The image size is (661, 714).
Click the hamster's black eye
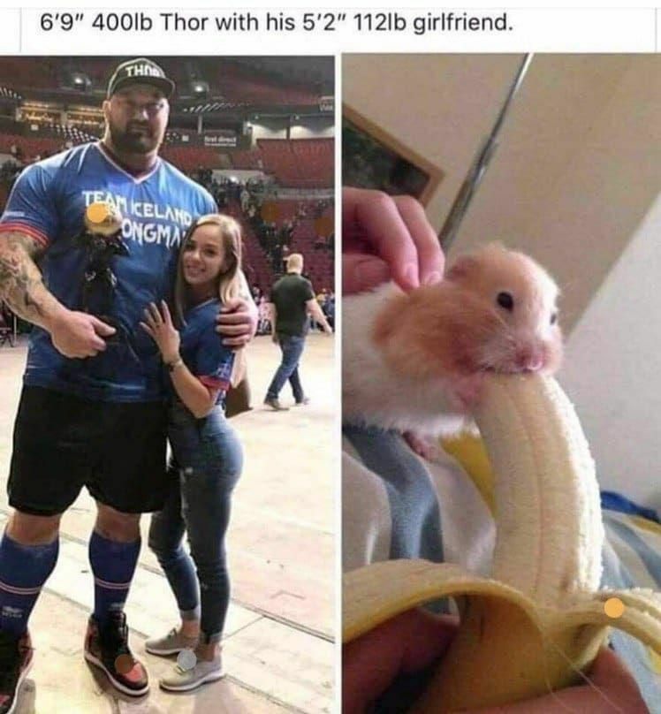(505, 299)
